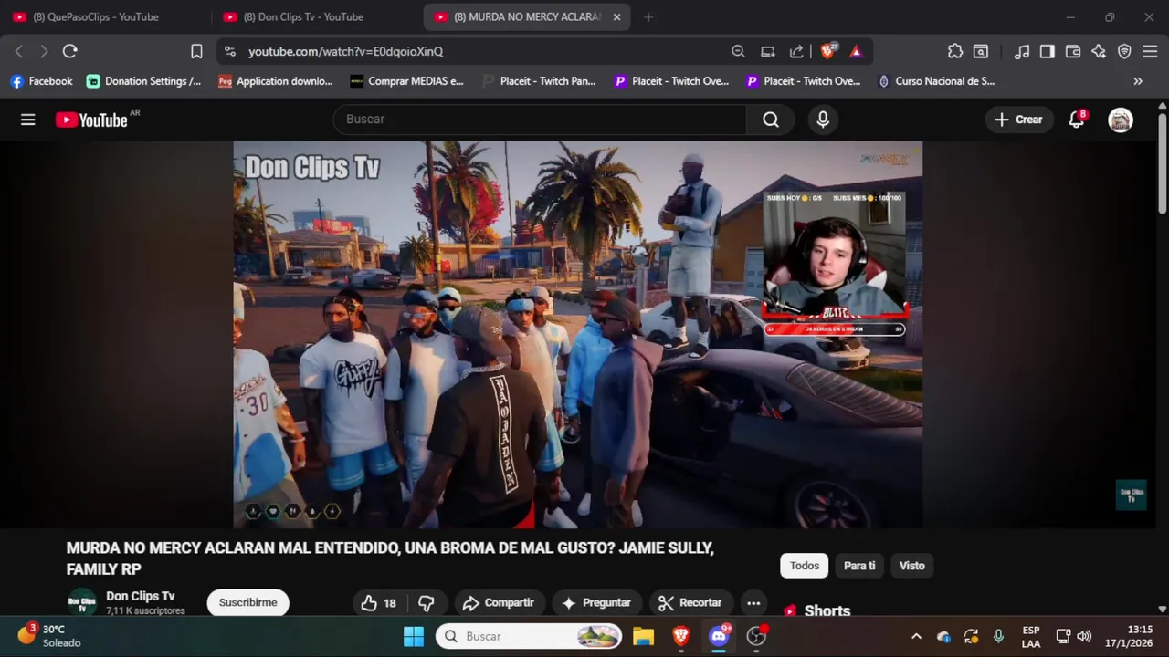Click the Don Clips Tv watermark in player corner
Image resolution: width=1169 pixels, height=657 pixels.
coord(1131,495)
